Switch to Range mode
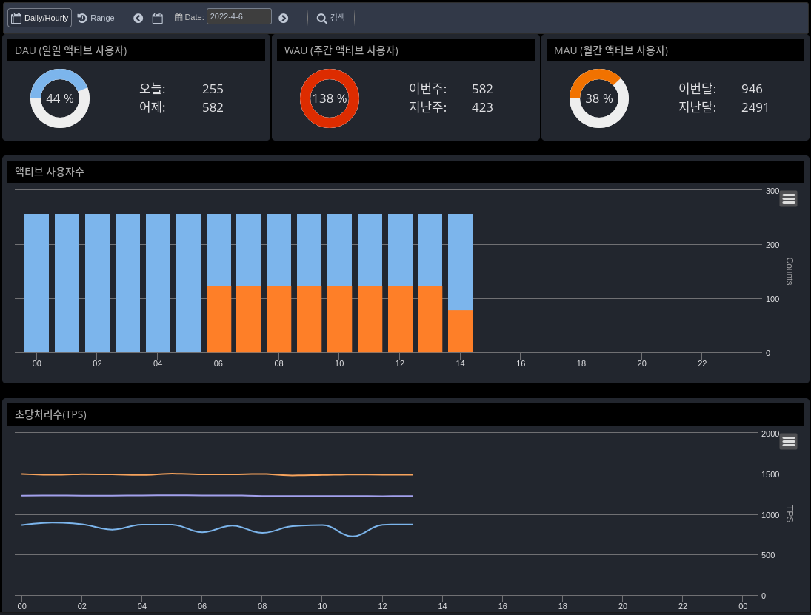Image resolution: width=811 pixels, height=615 pixels. click(x=96, y=18)
